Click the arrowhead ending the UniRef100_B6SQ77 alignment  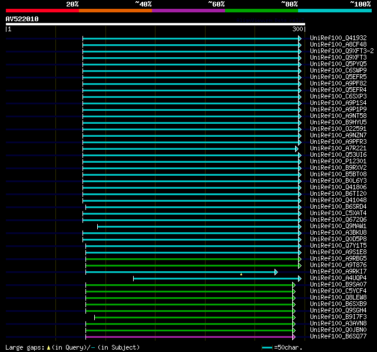click(x=294, y=337)
